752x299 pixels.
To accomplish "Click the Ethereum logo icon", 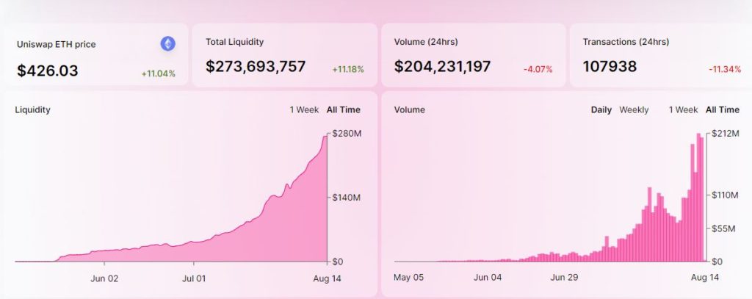I will [x=168, y=43].
